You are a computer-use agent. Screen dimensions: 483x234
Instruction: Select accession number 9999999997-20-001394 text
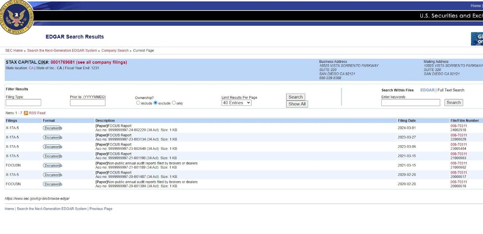point(127,186)
